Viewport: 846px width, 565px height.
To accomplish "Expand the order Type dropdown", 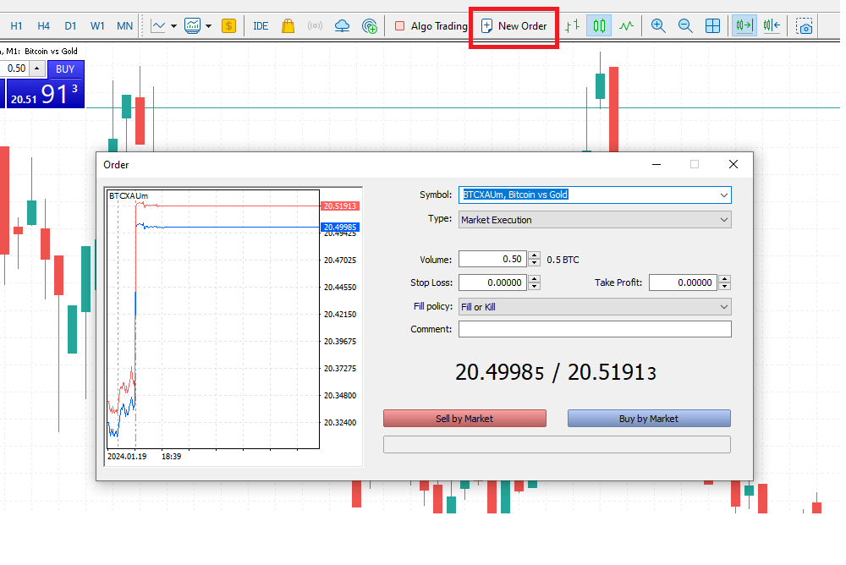I will coord(725,219).
